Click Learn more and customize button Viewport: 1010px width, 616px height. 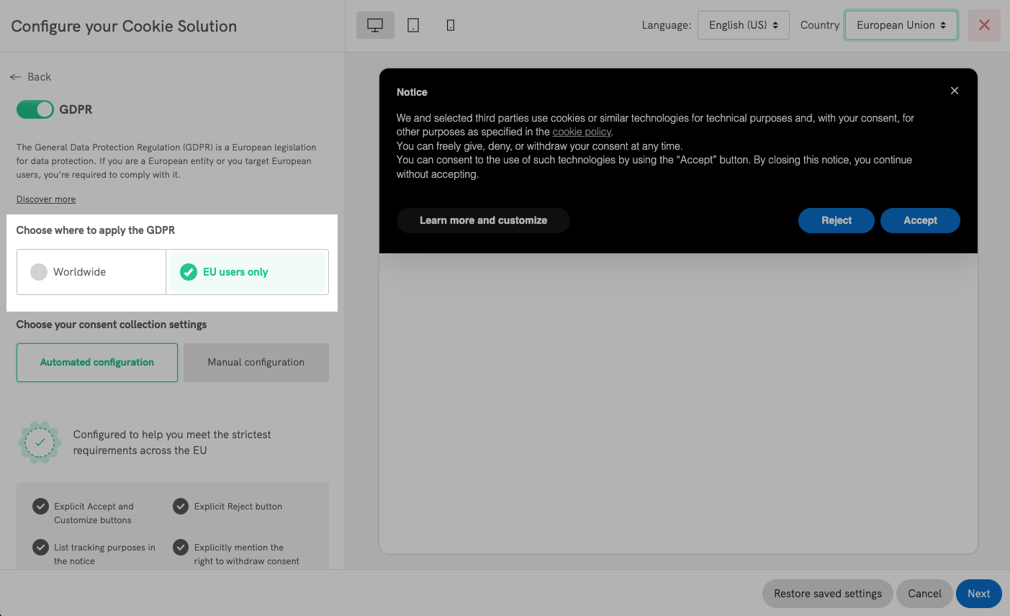coord(483,220)
